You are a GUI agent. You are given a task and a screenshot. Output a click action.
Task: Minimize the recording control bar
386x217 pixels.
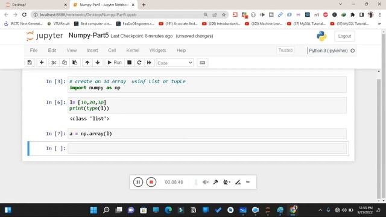[248, 182]
